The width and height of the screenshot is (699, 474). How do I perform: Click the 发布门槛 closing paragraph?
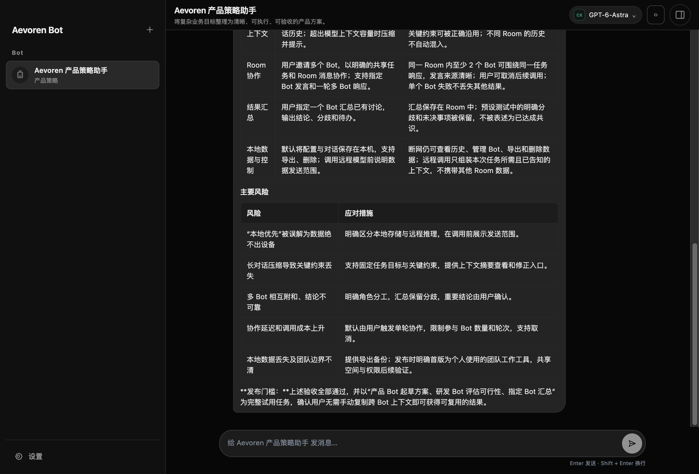[397, 397]
